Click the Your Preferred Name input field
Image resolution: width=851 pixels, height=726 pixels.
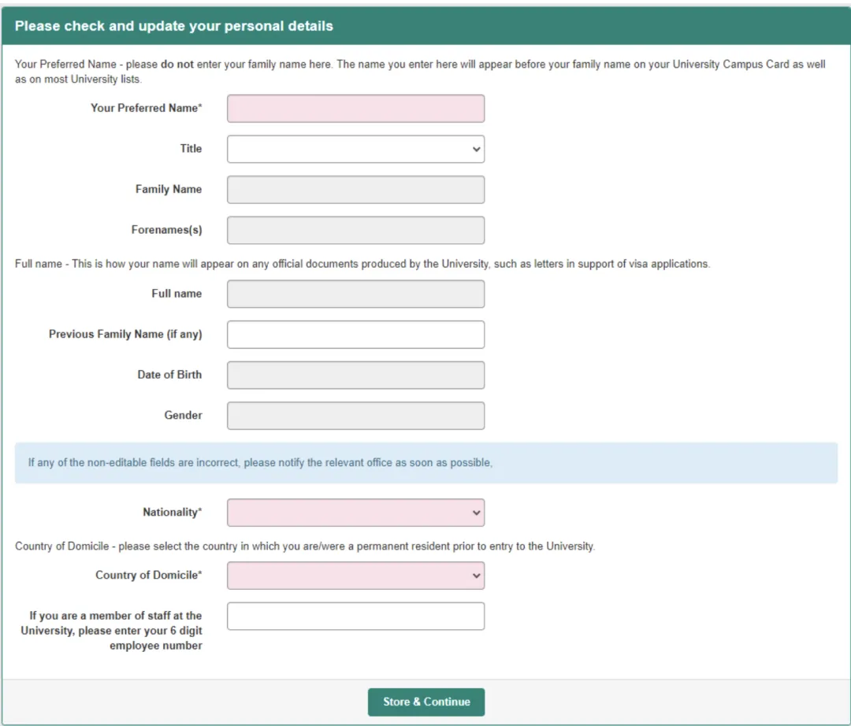tap(355, 109)
